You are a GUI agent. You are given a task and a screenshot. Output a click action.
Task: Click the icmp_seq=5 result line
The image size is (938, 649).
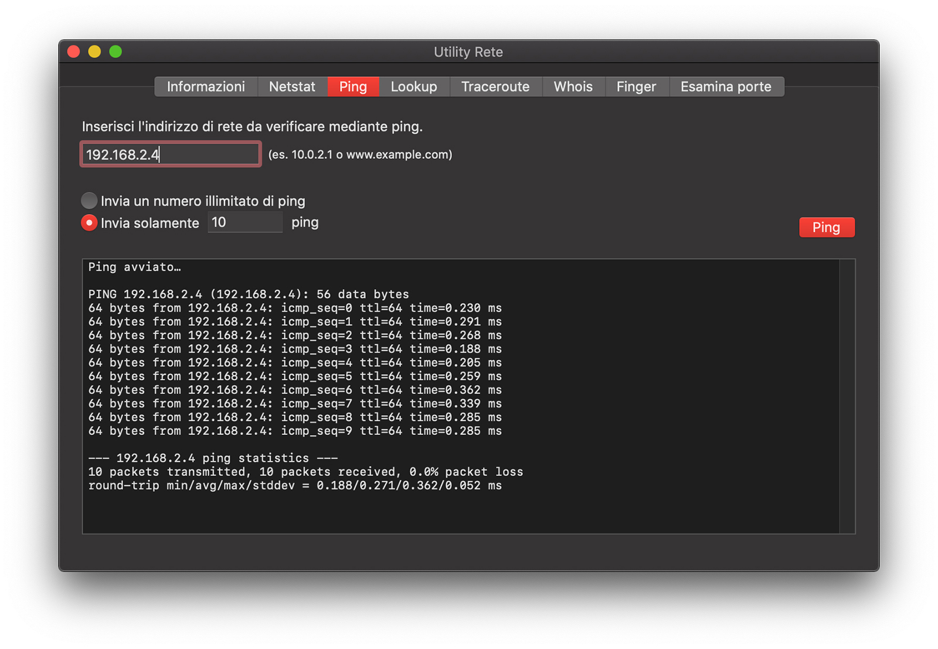[x=295, y=376]
